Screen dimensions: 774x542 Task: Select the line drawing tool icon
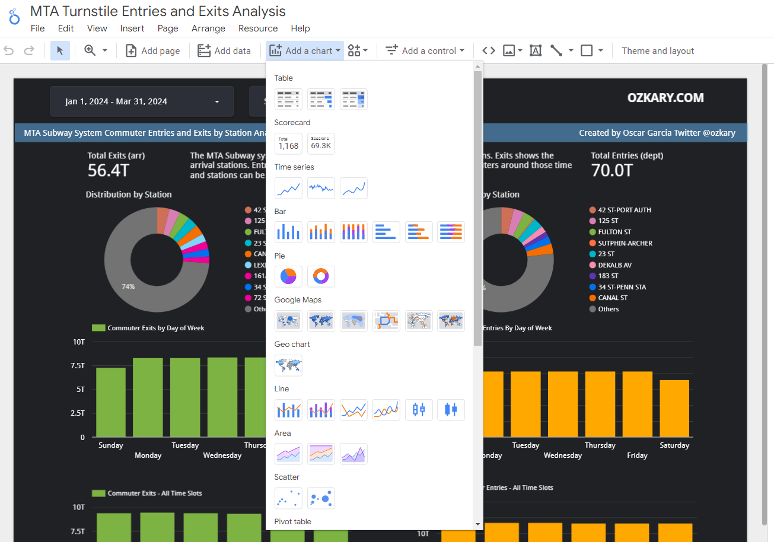pos(556,51)
